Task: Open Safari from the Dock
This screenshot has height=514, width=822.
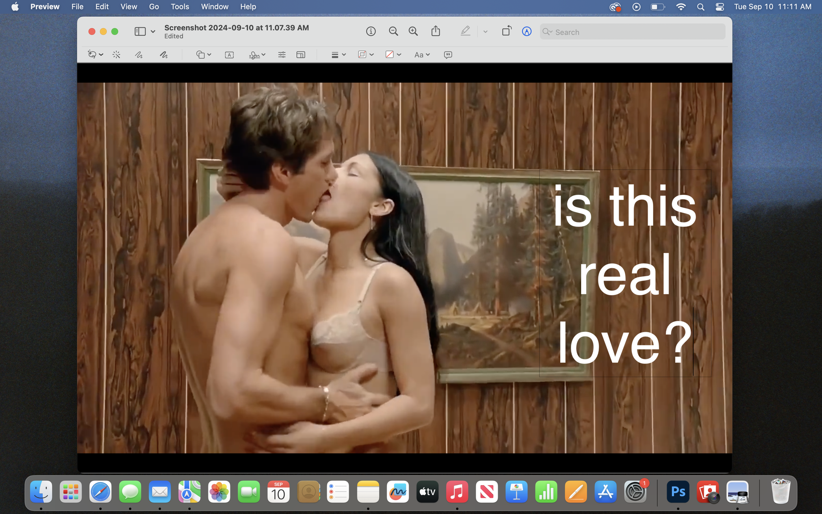Action: tap(100, 492)
